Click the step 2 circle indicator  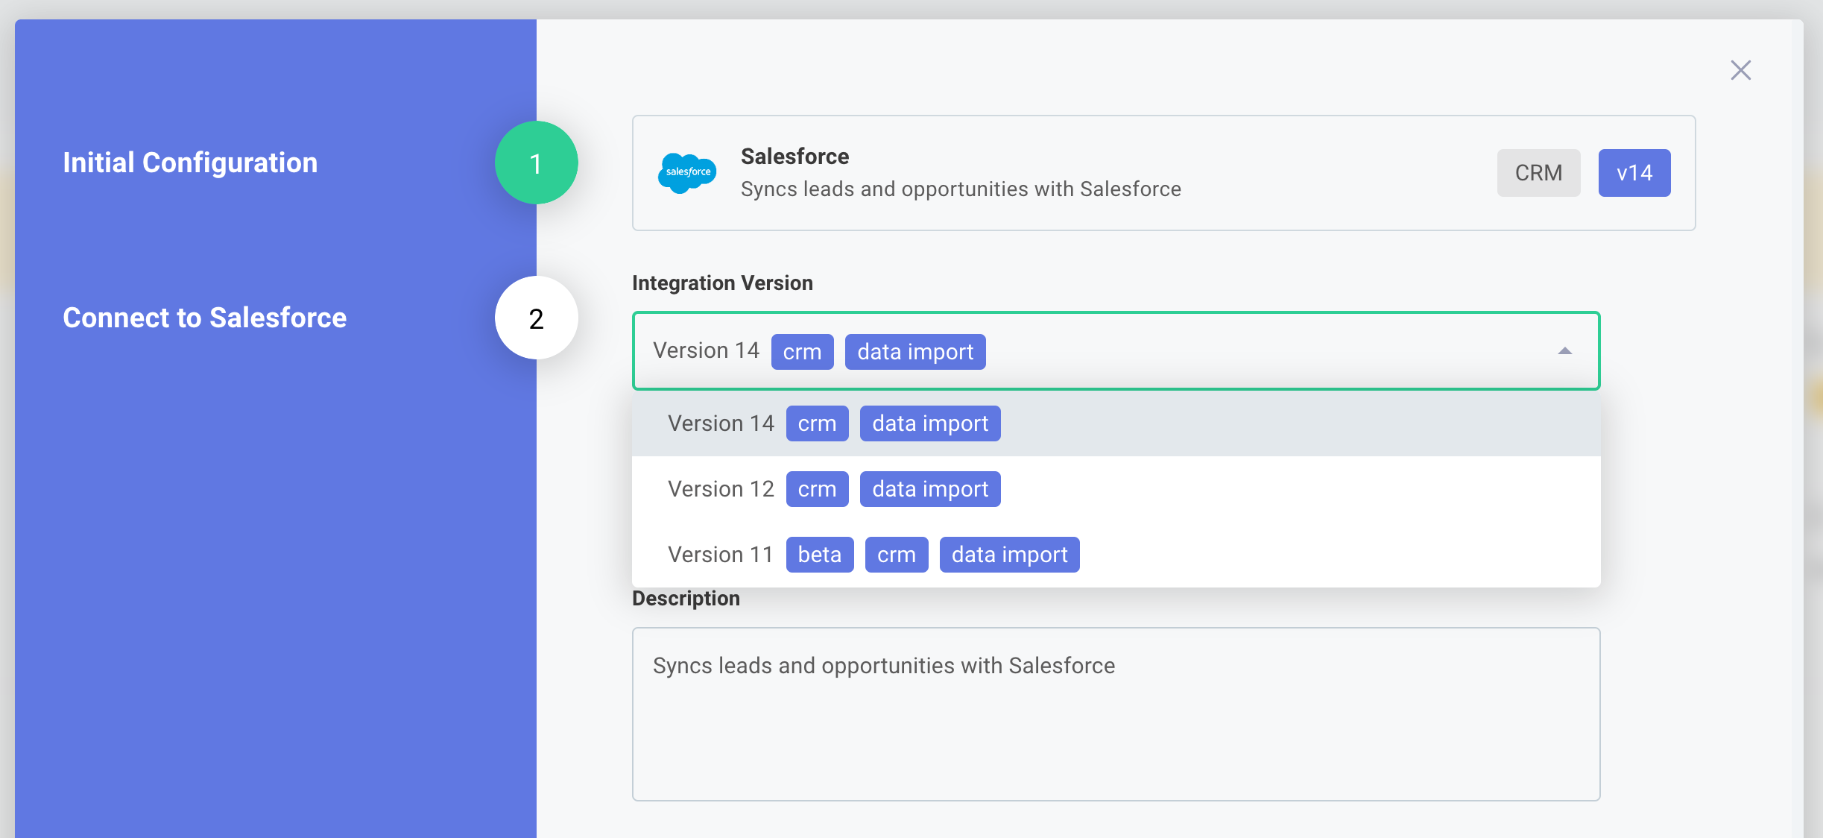tap(536, 318)
